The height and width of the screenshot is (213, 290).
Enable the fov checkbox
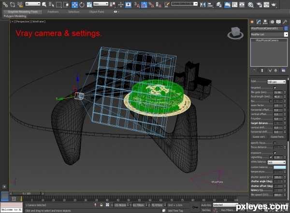(271, 101)
